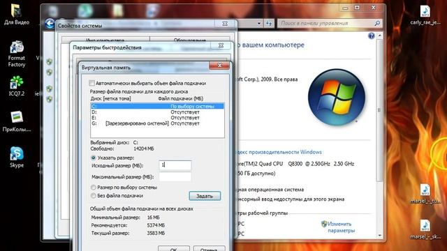Image resolution: width=447 pixels, height=251 pixels.
Task: Click the help question mark icon
Action: pyautogui.click(x=371, y=36)
